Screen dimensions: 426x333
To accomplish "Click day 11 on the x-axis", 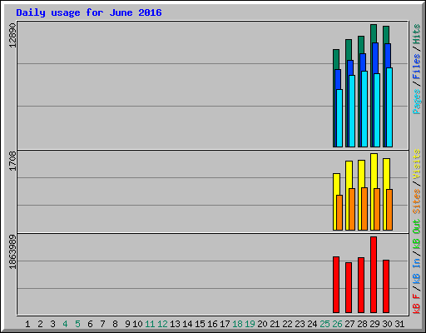I will coord(150,324).
